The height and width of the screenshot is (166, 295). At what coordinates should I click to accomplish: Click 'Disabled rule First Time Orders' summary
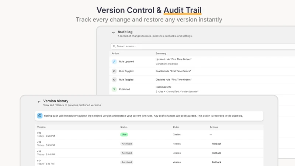[x=174, y=80]
